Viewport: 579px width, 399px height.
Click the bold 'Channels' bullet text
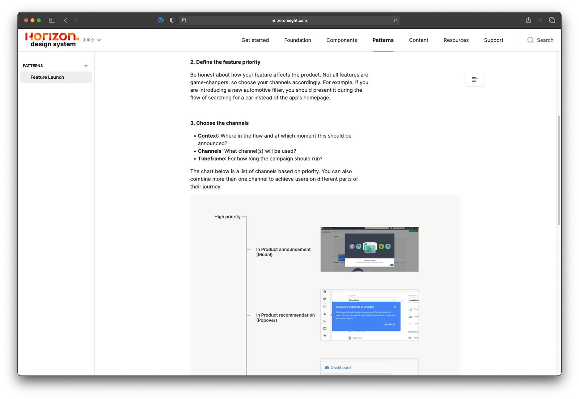tap(210, 151)
